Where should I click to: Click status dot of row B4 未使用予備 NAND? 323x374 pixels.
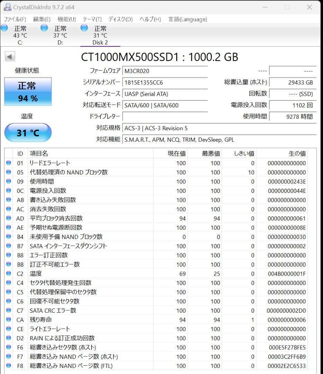[x=9, y=237]
